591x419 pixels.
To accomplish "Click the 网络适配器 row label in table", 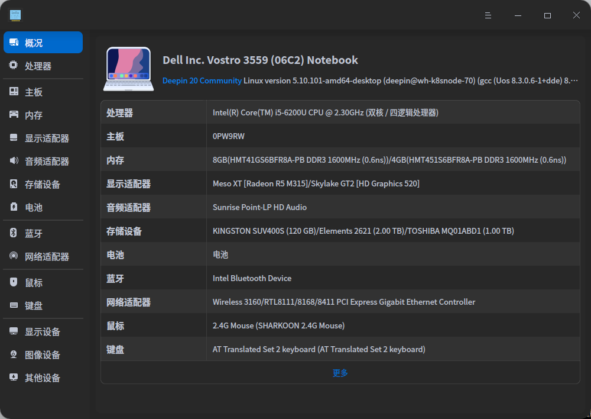I will tap(128, 302).
